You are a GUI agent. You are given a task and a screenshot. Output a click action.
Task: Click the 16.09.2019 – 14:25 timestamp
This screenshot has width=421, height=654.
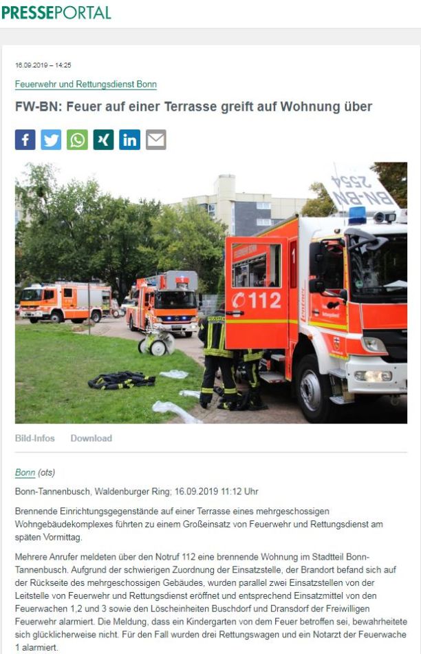click(x=43, y=65)
